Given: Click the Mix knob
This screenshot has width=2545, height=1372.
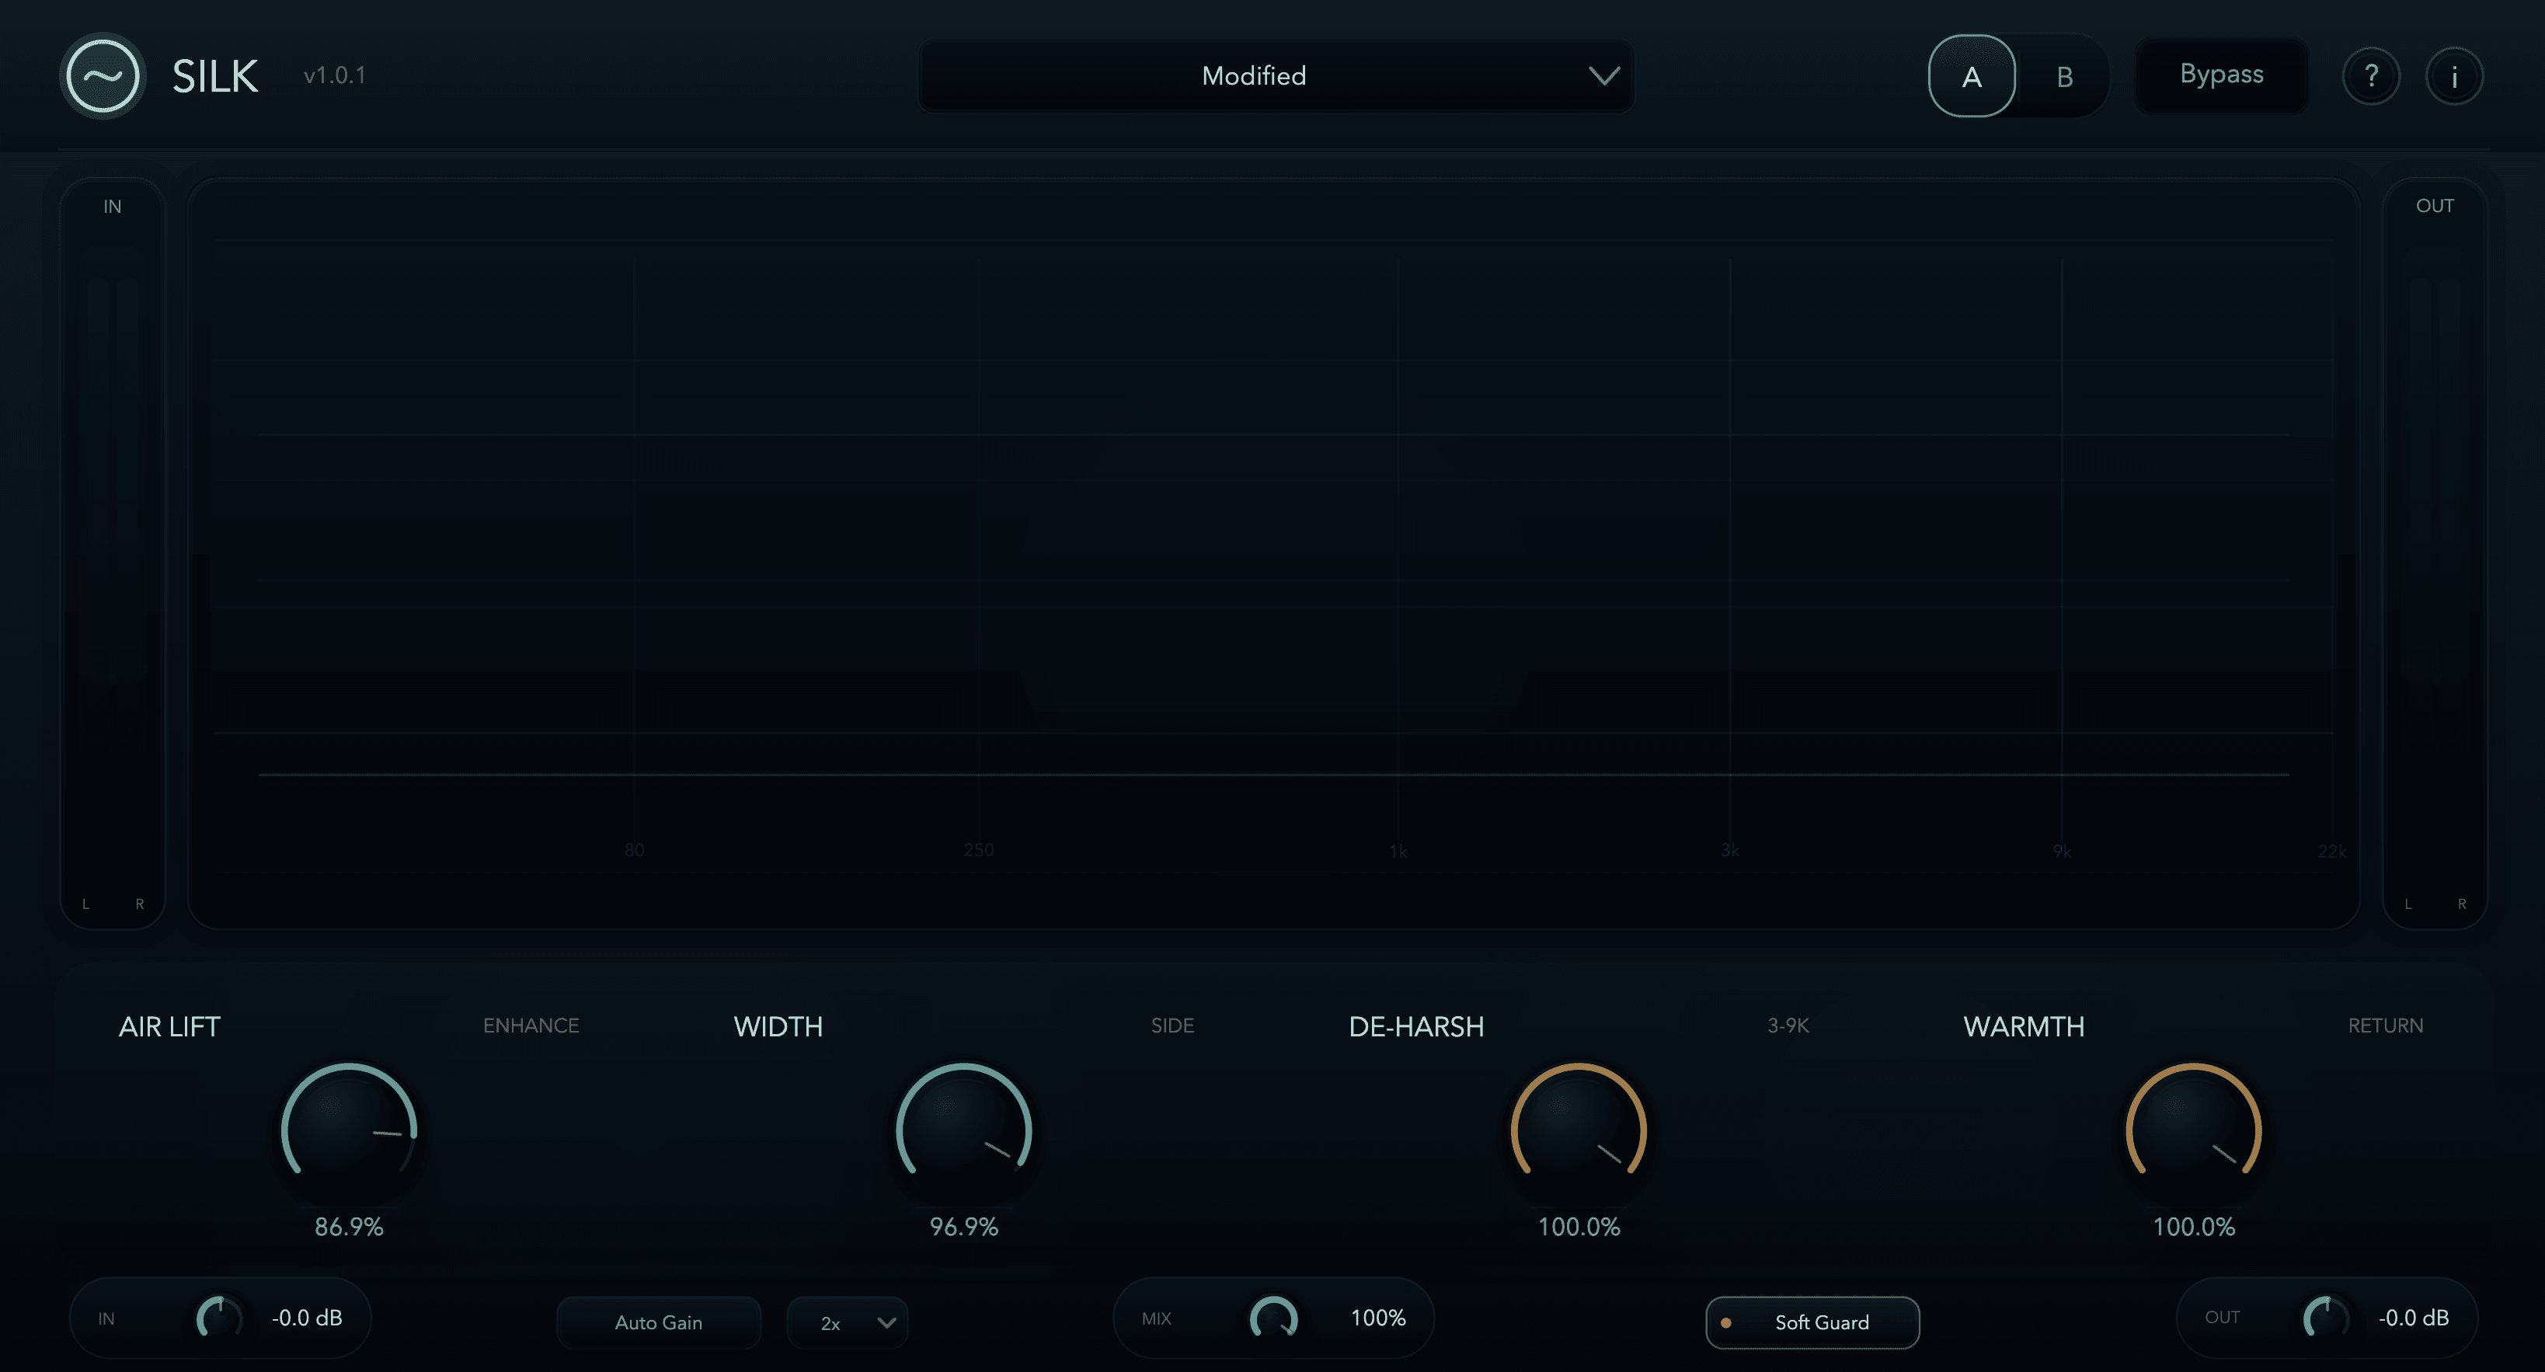Looking at the screenshot, I should pos(1273,1318).
